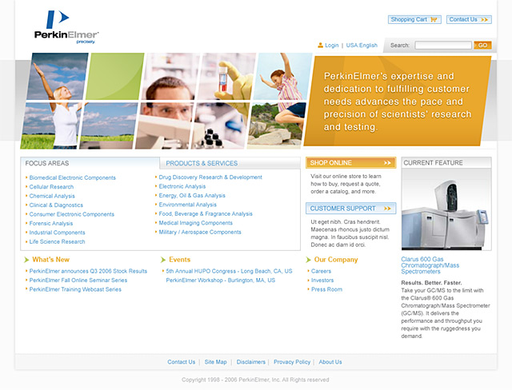Viewport: 512px width, 390px height.
Task: Expand the Our Company section heading
Action: coord(335,260)
